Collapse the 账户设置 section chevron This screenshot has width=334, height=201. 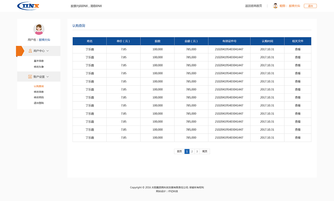(47, 76)
